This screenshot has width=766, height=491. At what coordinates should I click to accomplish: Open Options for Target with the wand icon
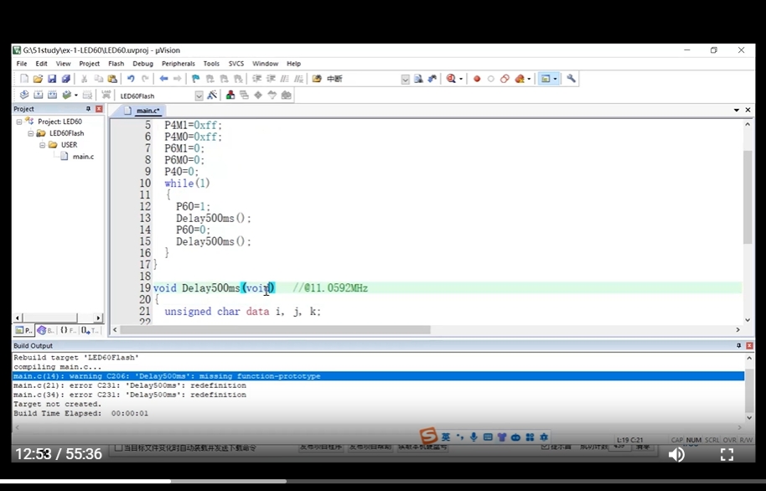click(x=212, y=96)
